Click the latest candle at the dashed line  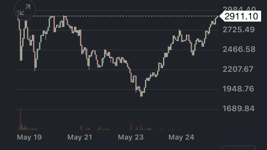(x=217, y=17)
